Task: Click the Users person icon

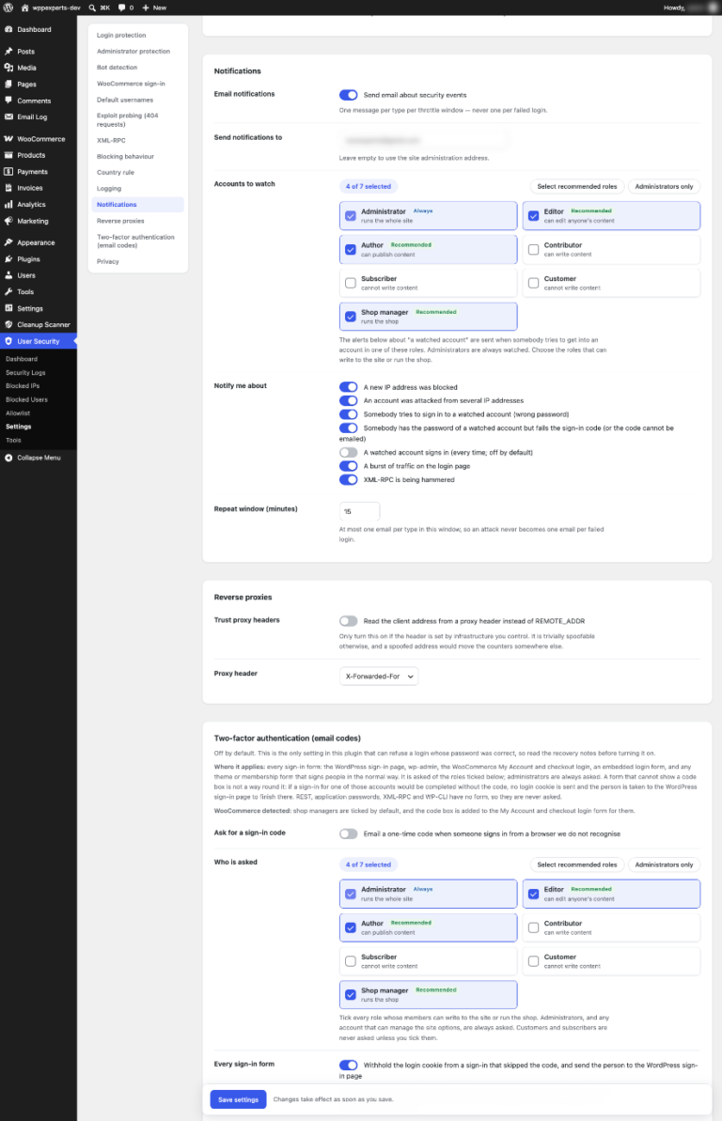Action: [x=8, y=275]
